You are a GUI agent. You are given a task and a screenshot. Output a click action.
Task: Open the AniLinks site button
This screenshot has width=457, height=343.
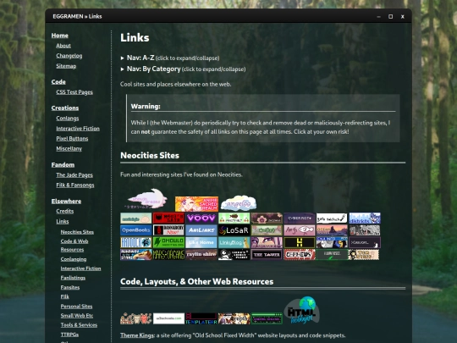[201, 230]
